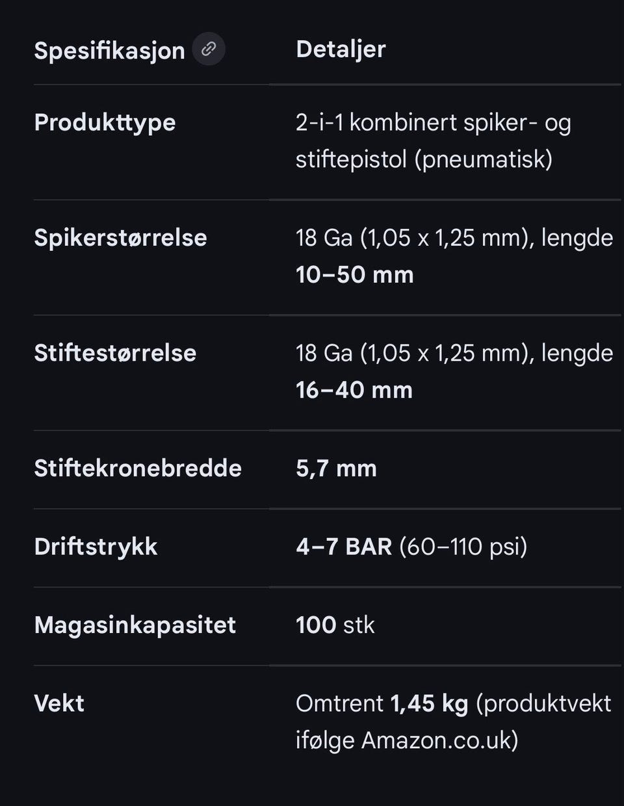624x806 pixels.
Task: Click the link icon beside Spesifikasjon
Action: pyautogui.click(x=209, y=49)
